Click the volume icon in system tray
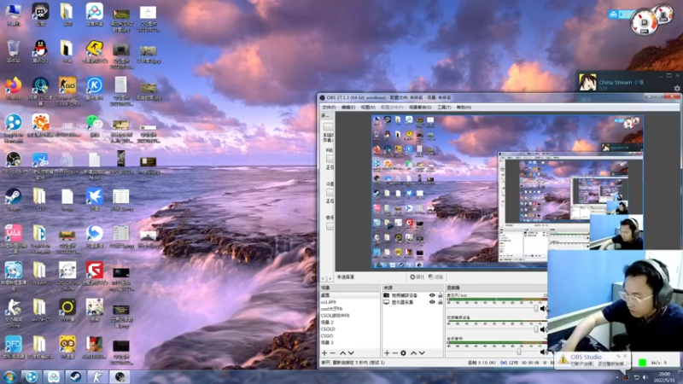 645,377
